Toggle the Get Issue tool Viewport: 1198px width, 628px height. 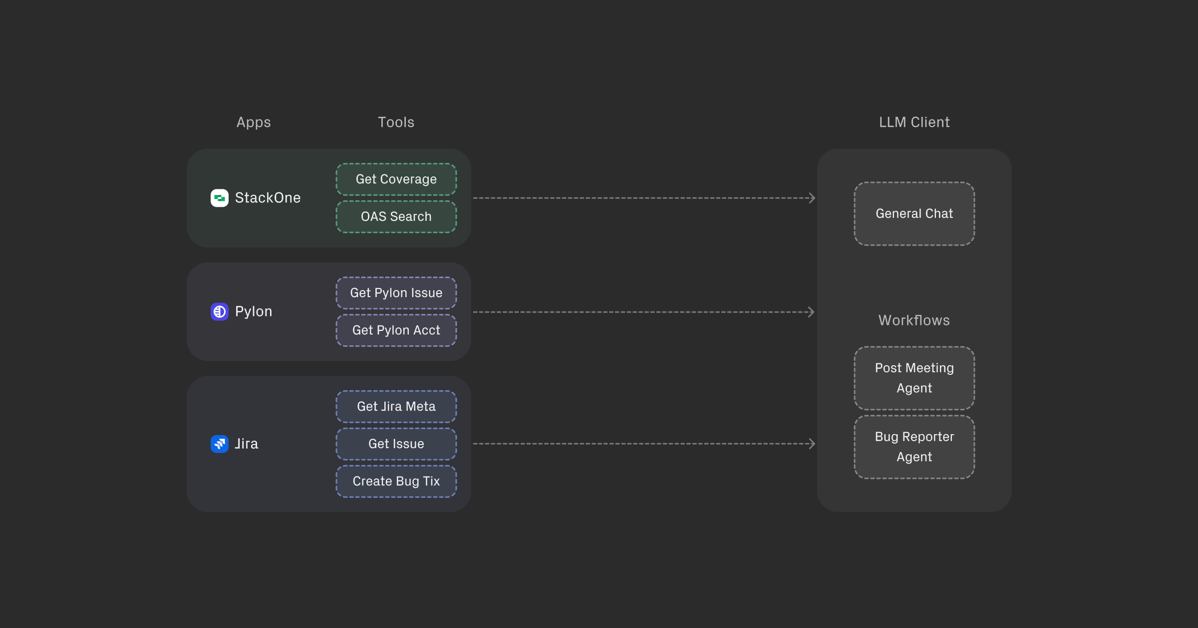[396, 444]
